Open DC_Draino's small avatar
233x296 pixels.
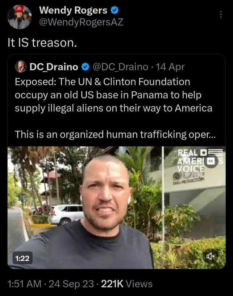tap(21, 67)
